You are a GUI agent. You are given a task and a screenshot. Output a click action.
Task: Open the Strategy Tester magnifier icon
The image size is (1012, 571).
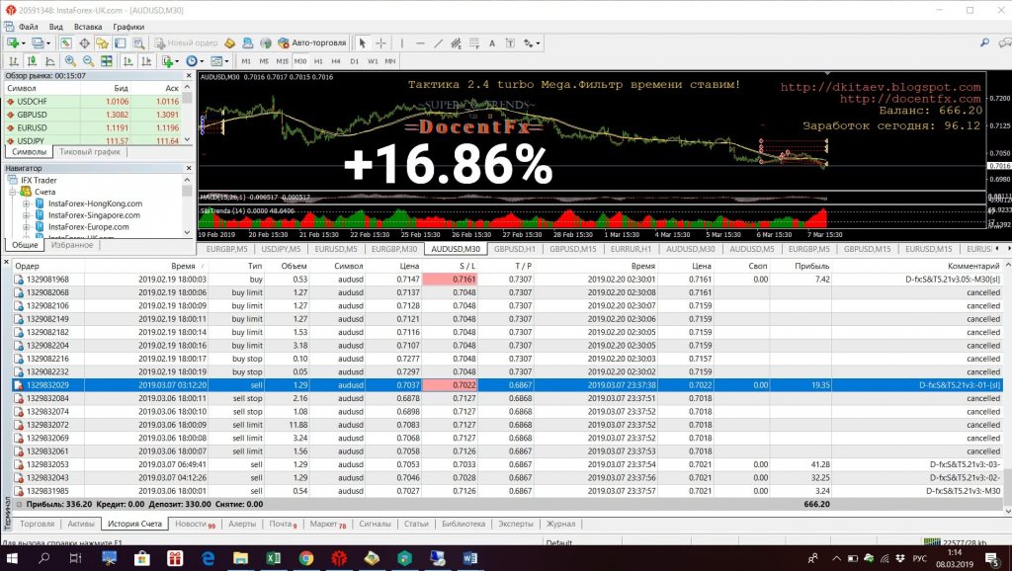pos(138,43)
